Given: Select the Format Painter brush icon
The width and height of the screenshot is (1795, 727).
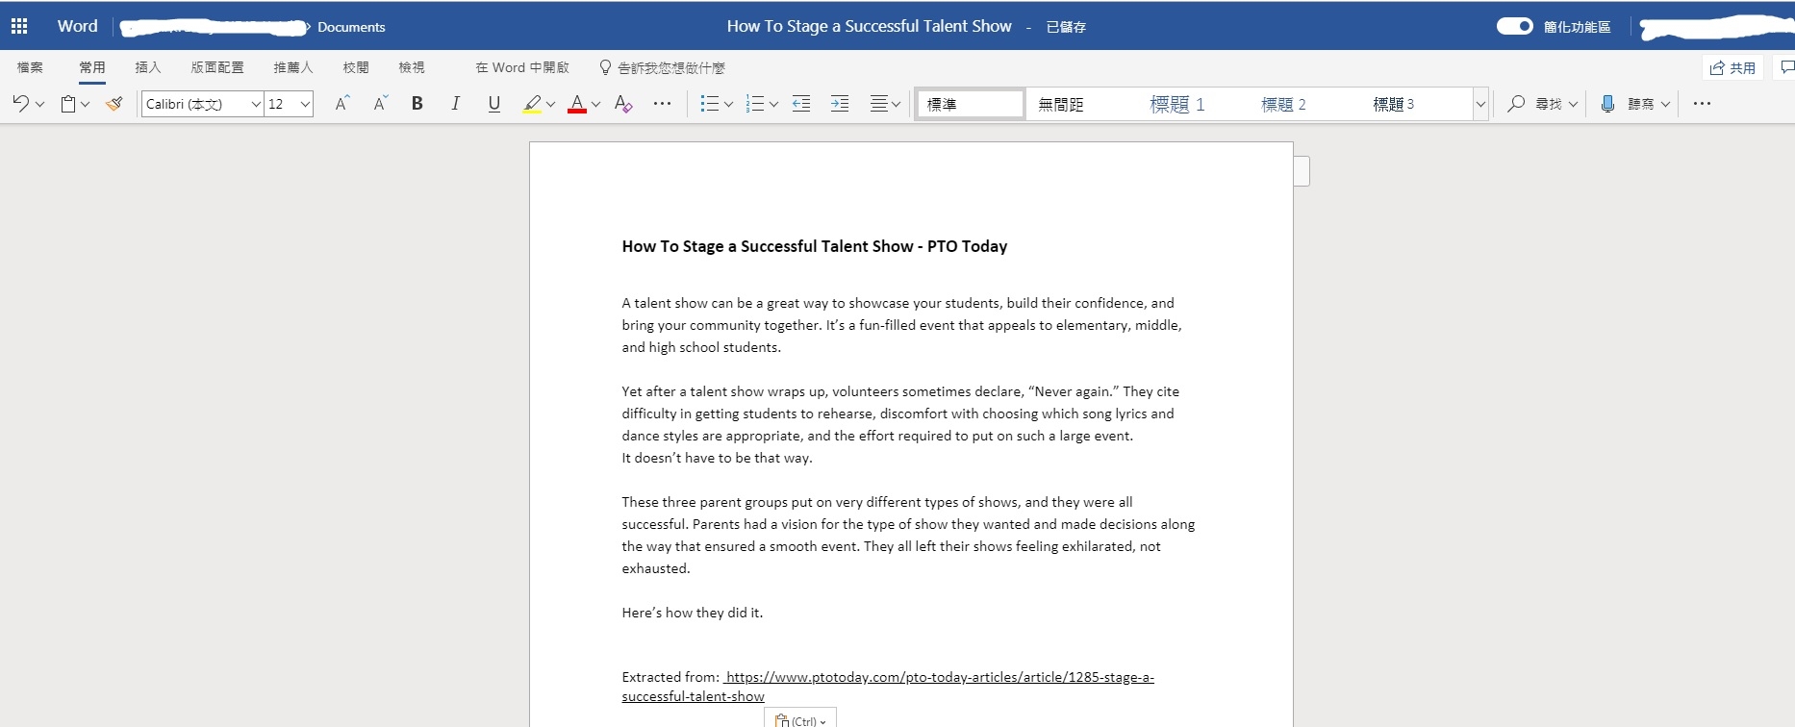Looking at the screenshot, I should (x=114, y=104).
